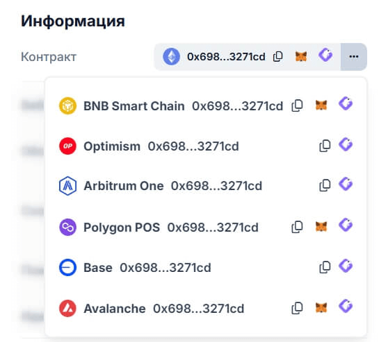Select the Arbitrum One entry
The height and width of the screenshot is (342, 379).
tap(205, 186)
